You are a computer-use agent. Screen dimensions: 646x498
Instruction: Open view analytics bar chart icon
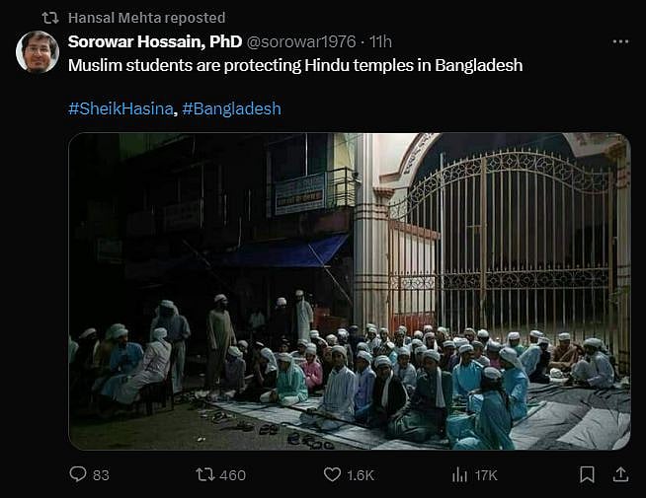tap(459, 475)
